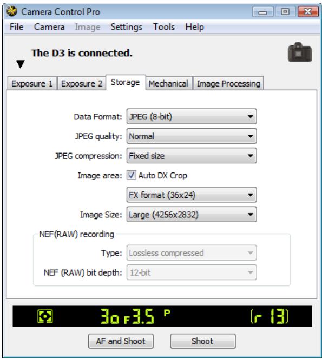This screenshot has width=322, height=359.
Task: Open the Help menu
Action: click(195, 27)
